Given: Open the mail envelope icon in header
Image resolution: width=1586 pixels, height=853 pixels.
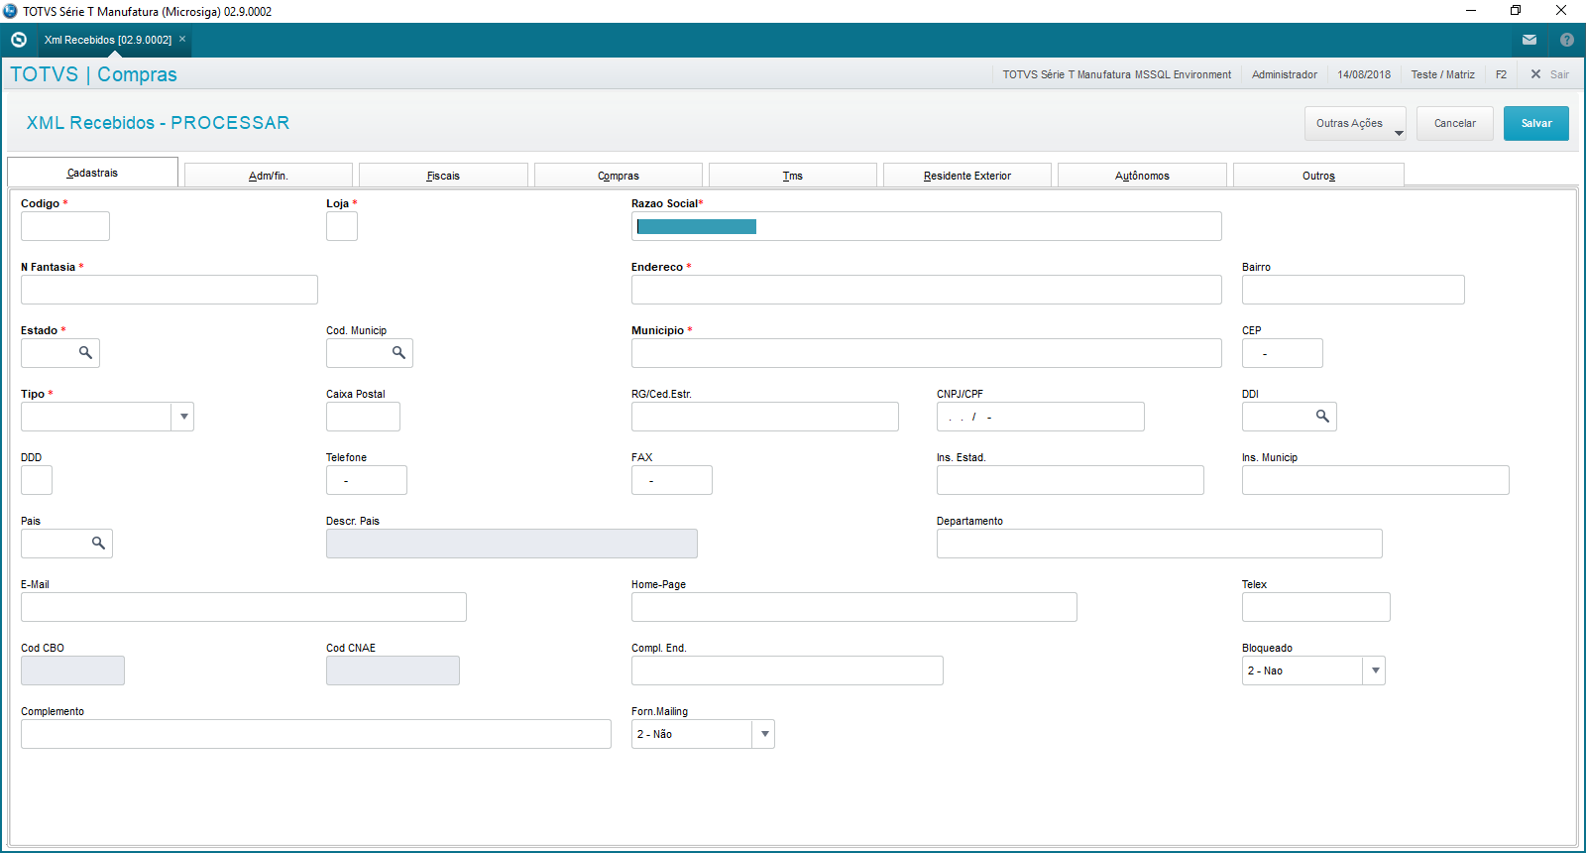Looking at the screenshot, I should point(1529,40).
